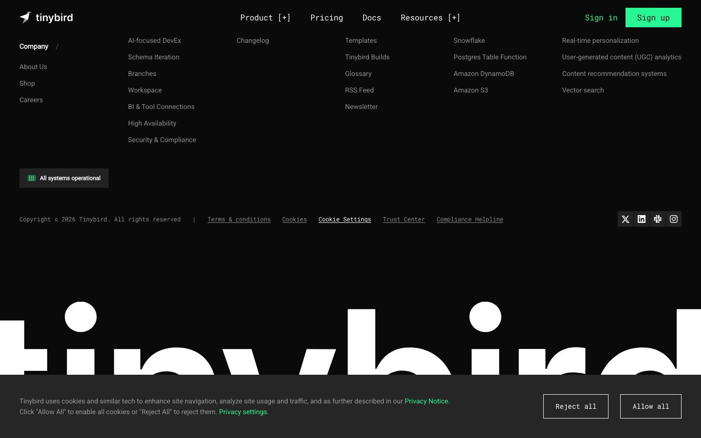
Task: Reject all cookies
Action: [576, 406]
